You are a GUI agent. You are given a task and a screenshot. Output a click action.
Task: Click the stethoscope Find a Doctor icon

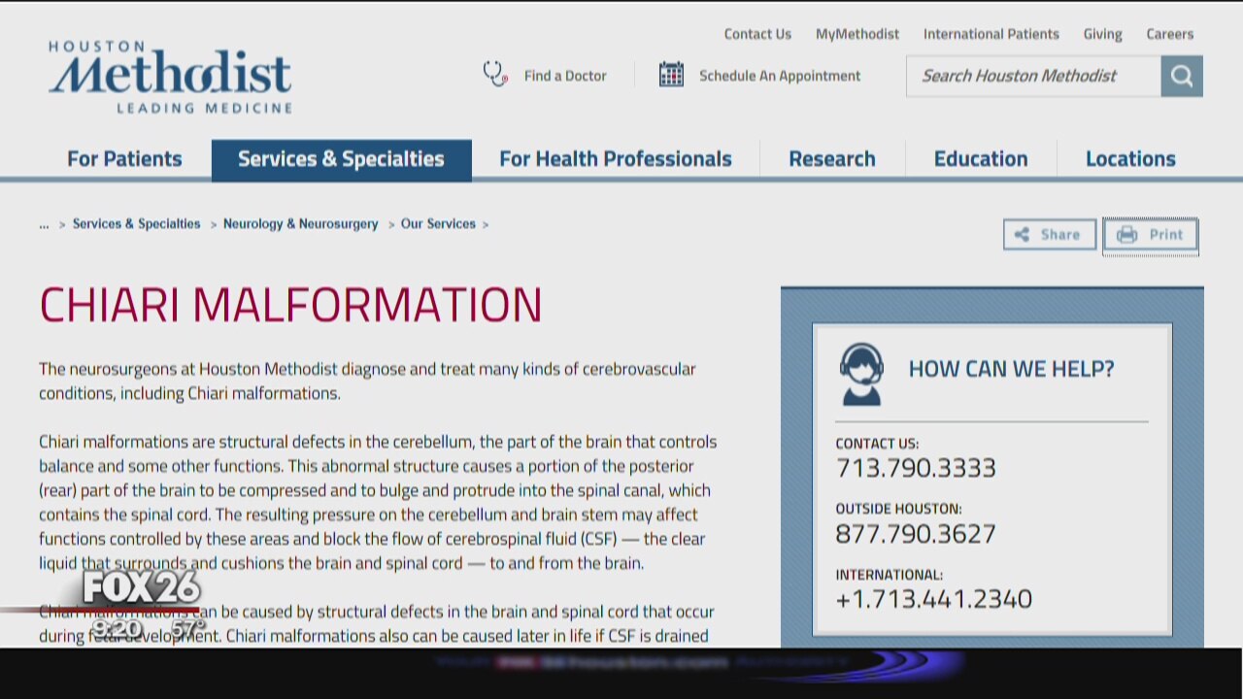pyautogui.click(x=495, y=75)
